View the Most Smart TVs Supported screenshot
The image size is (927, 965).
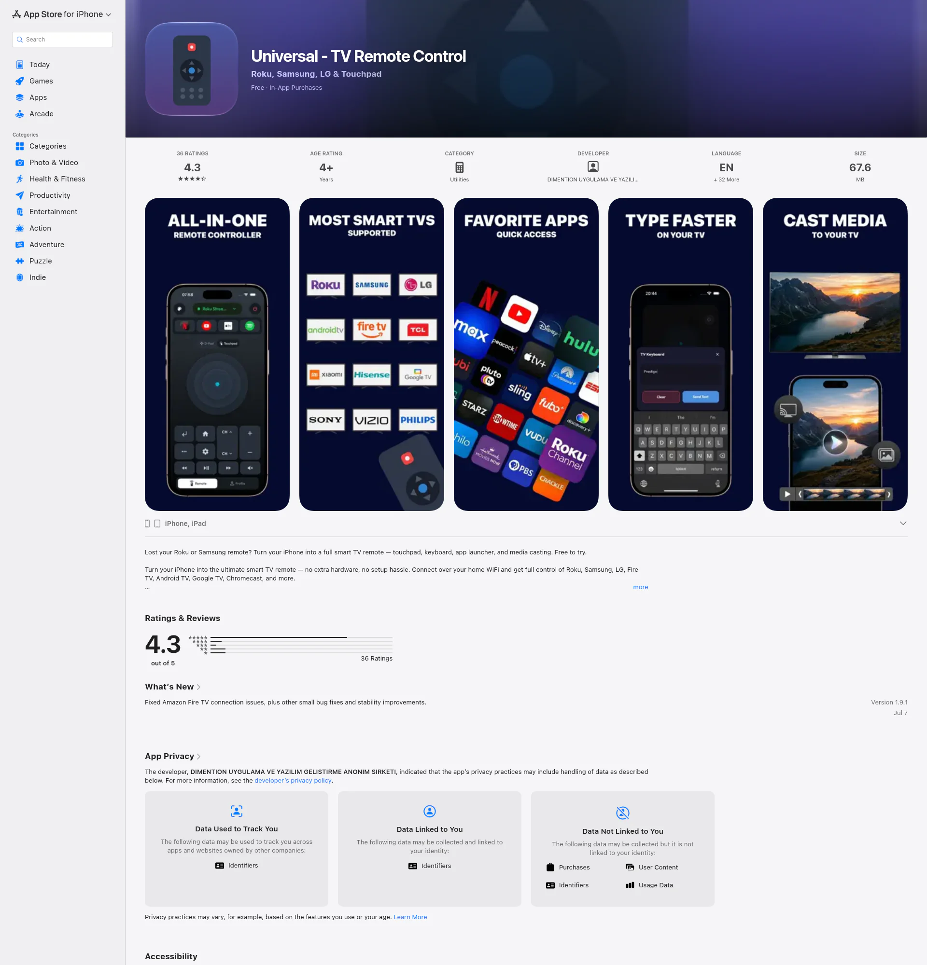[372, 355]
